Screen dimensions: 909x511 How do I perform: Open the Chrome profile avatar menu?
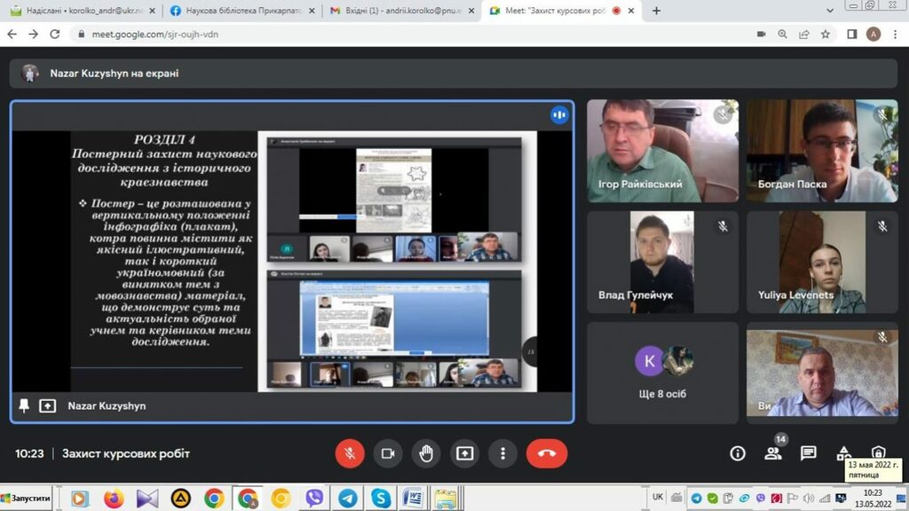click(x=873, y=34)
